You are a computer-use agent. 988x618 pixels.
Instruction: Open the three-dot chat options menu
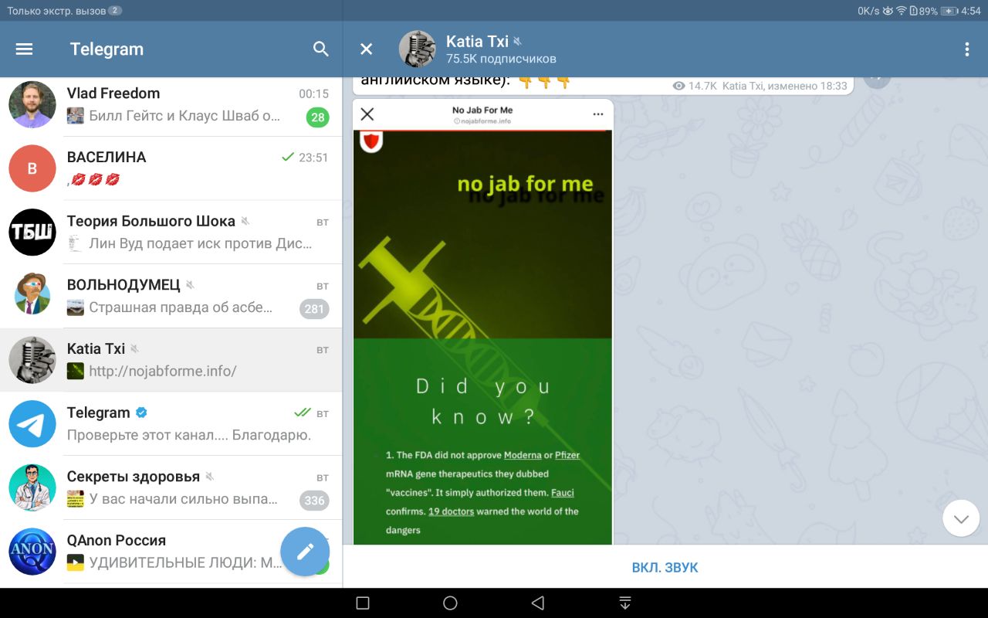[x=966, y=49]
